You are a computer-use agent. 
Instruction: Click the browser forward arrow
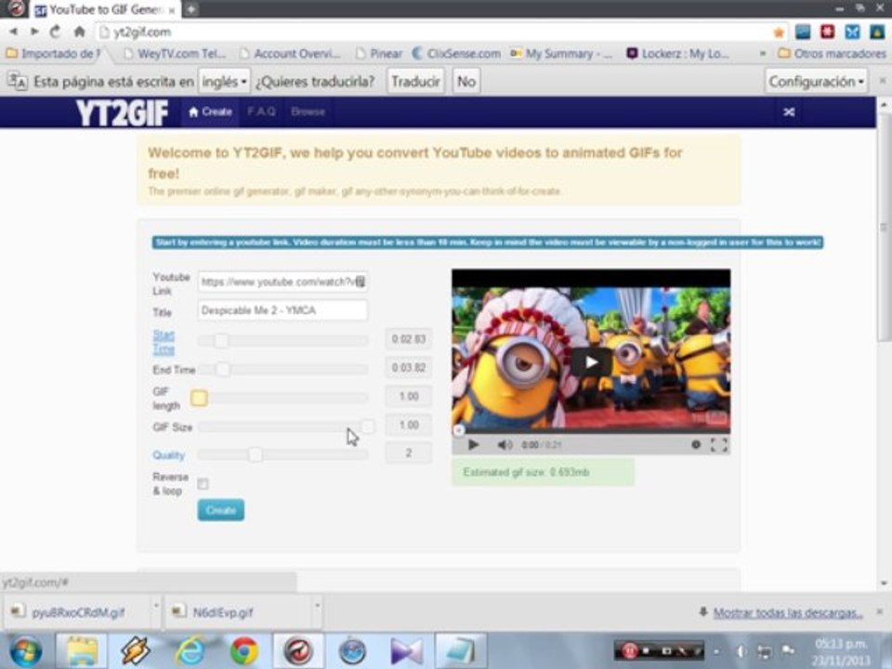[x=34, y=32]
